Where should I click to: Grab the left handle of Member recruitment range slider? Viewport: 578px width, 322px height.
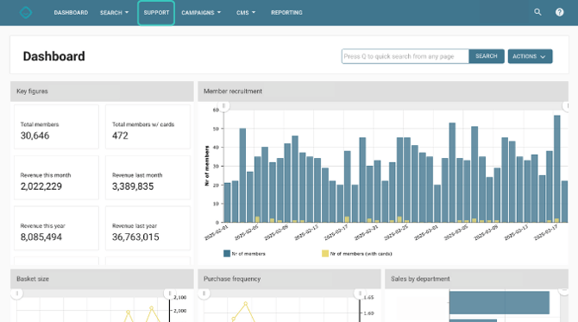point(223,106)
